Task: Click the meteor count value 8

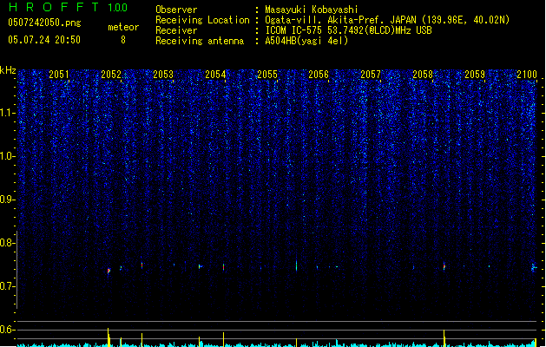Action: (123, 40)
